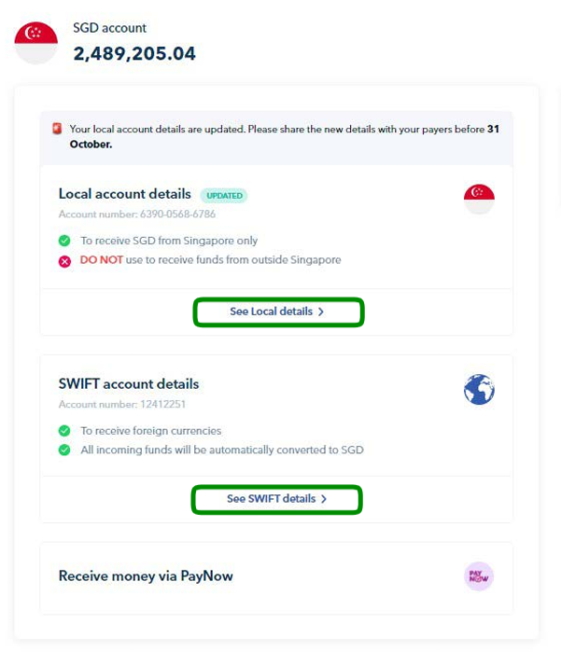This screenshot has width=561, height=665.
Task: Click the red alert icon in update notice
Action: [57, 129]
